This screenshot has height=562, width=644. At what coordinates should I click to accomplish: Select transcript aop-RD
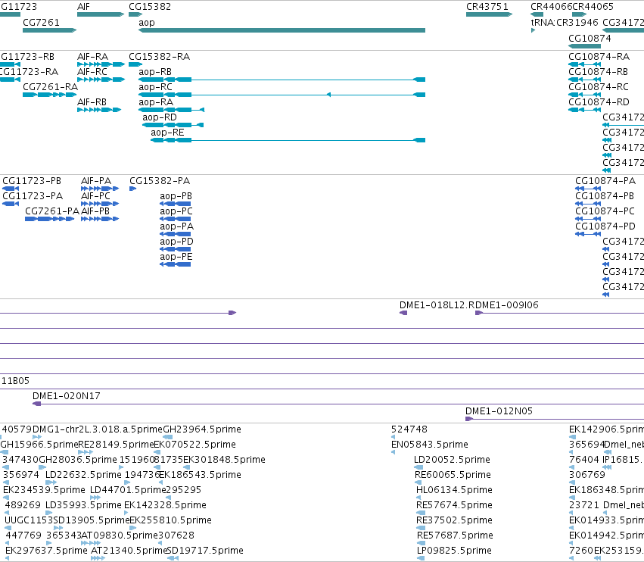(173, 125)
